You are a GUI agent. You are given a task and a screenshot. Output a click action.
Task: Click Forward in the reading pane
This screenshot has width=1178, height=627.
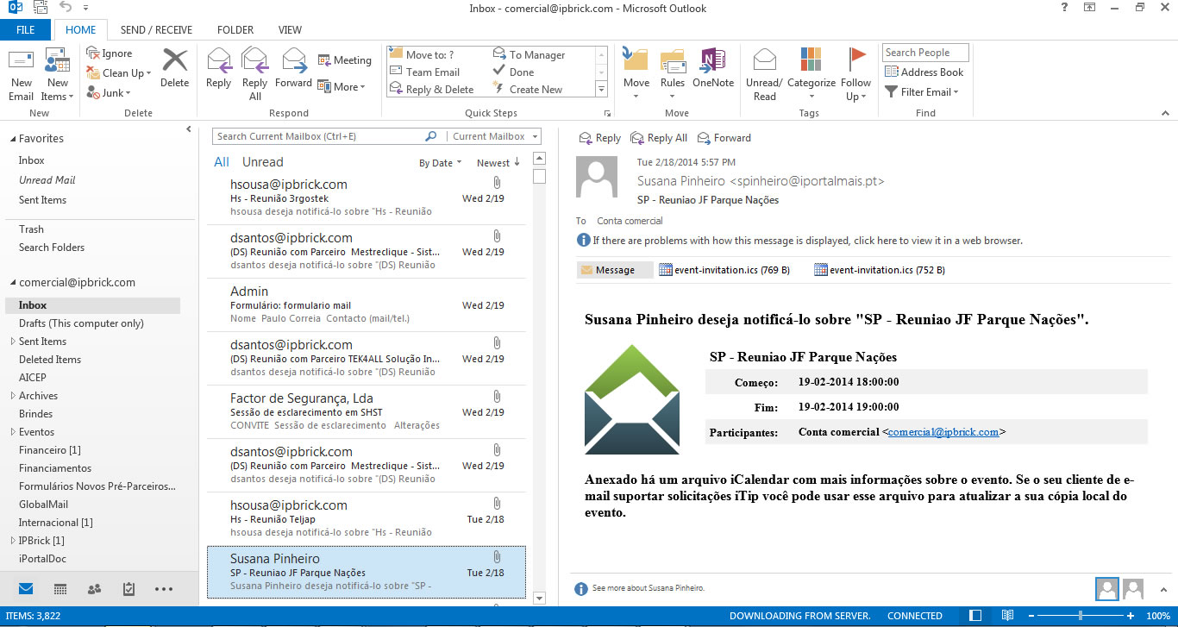pos(724,138)
